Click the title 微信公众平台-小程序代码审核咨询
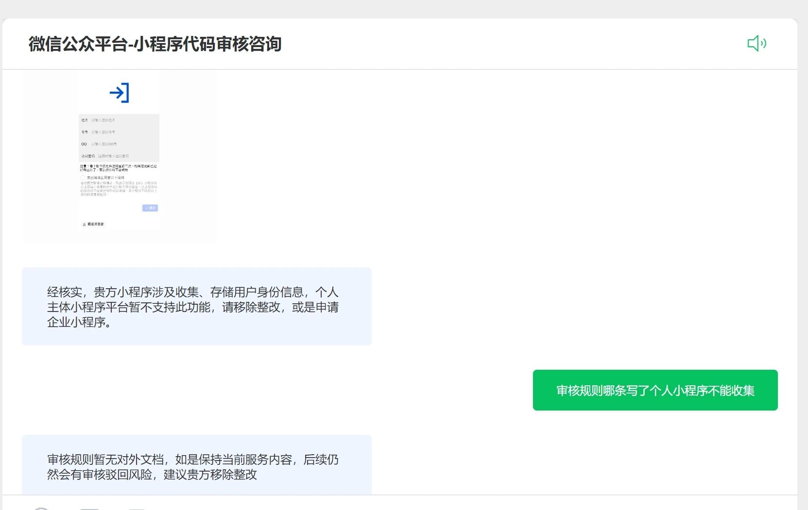808x510 pixels. point(155,44)
